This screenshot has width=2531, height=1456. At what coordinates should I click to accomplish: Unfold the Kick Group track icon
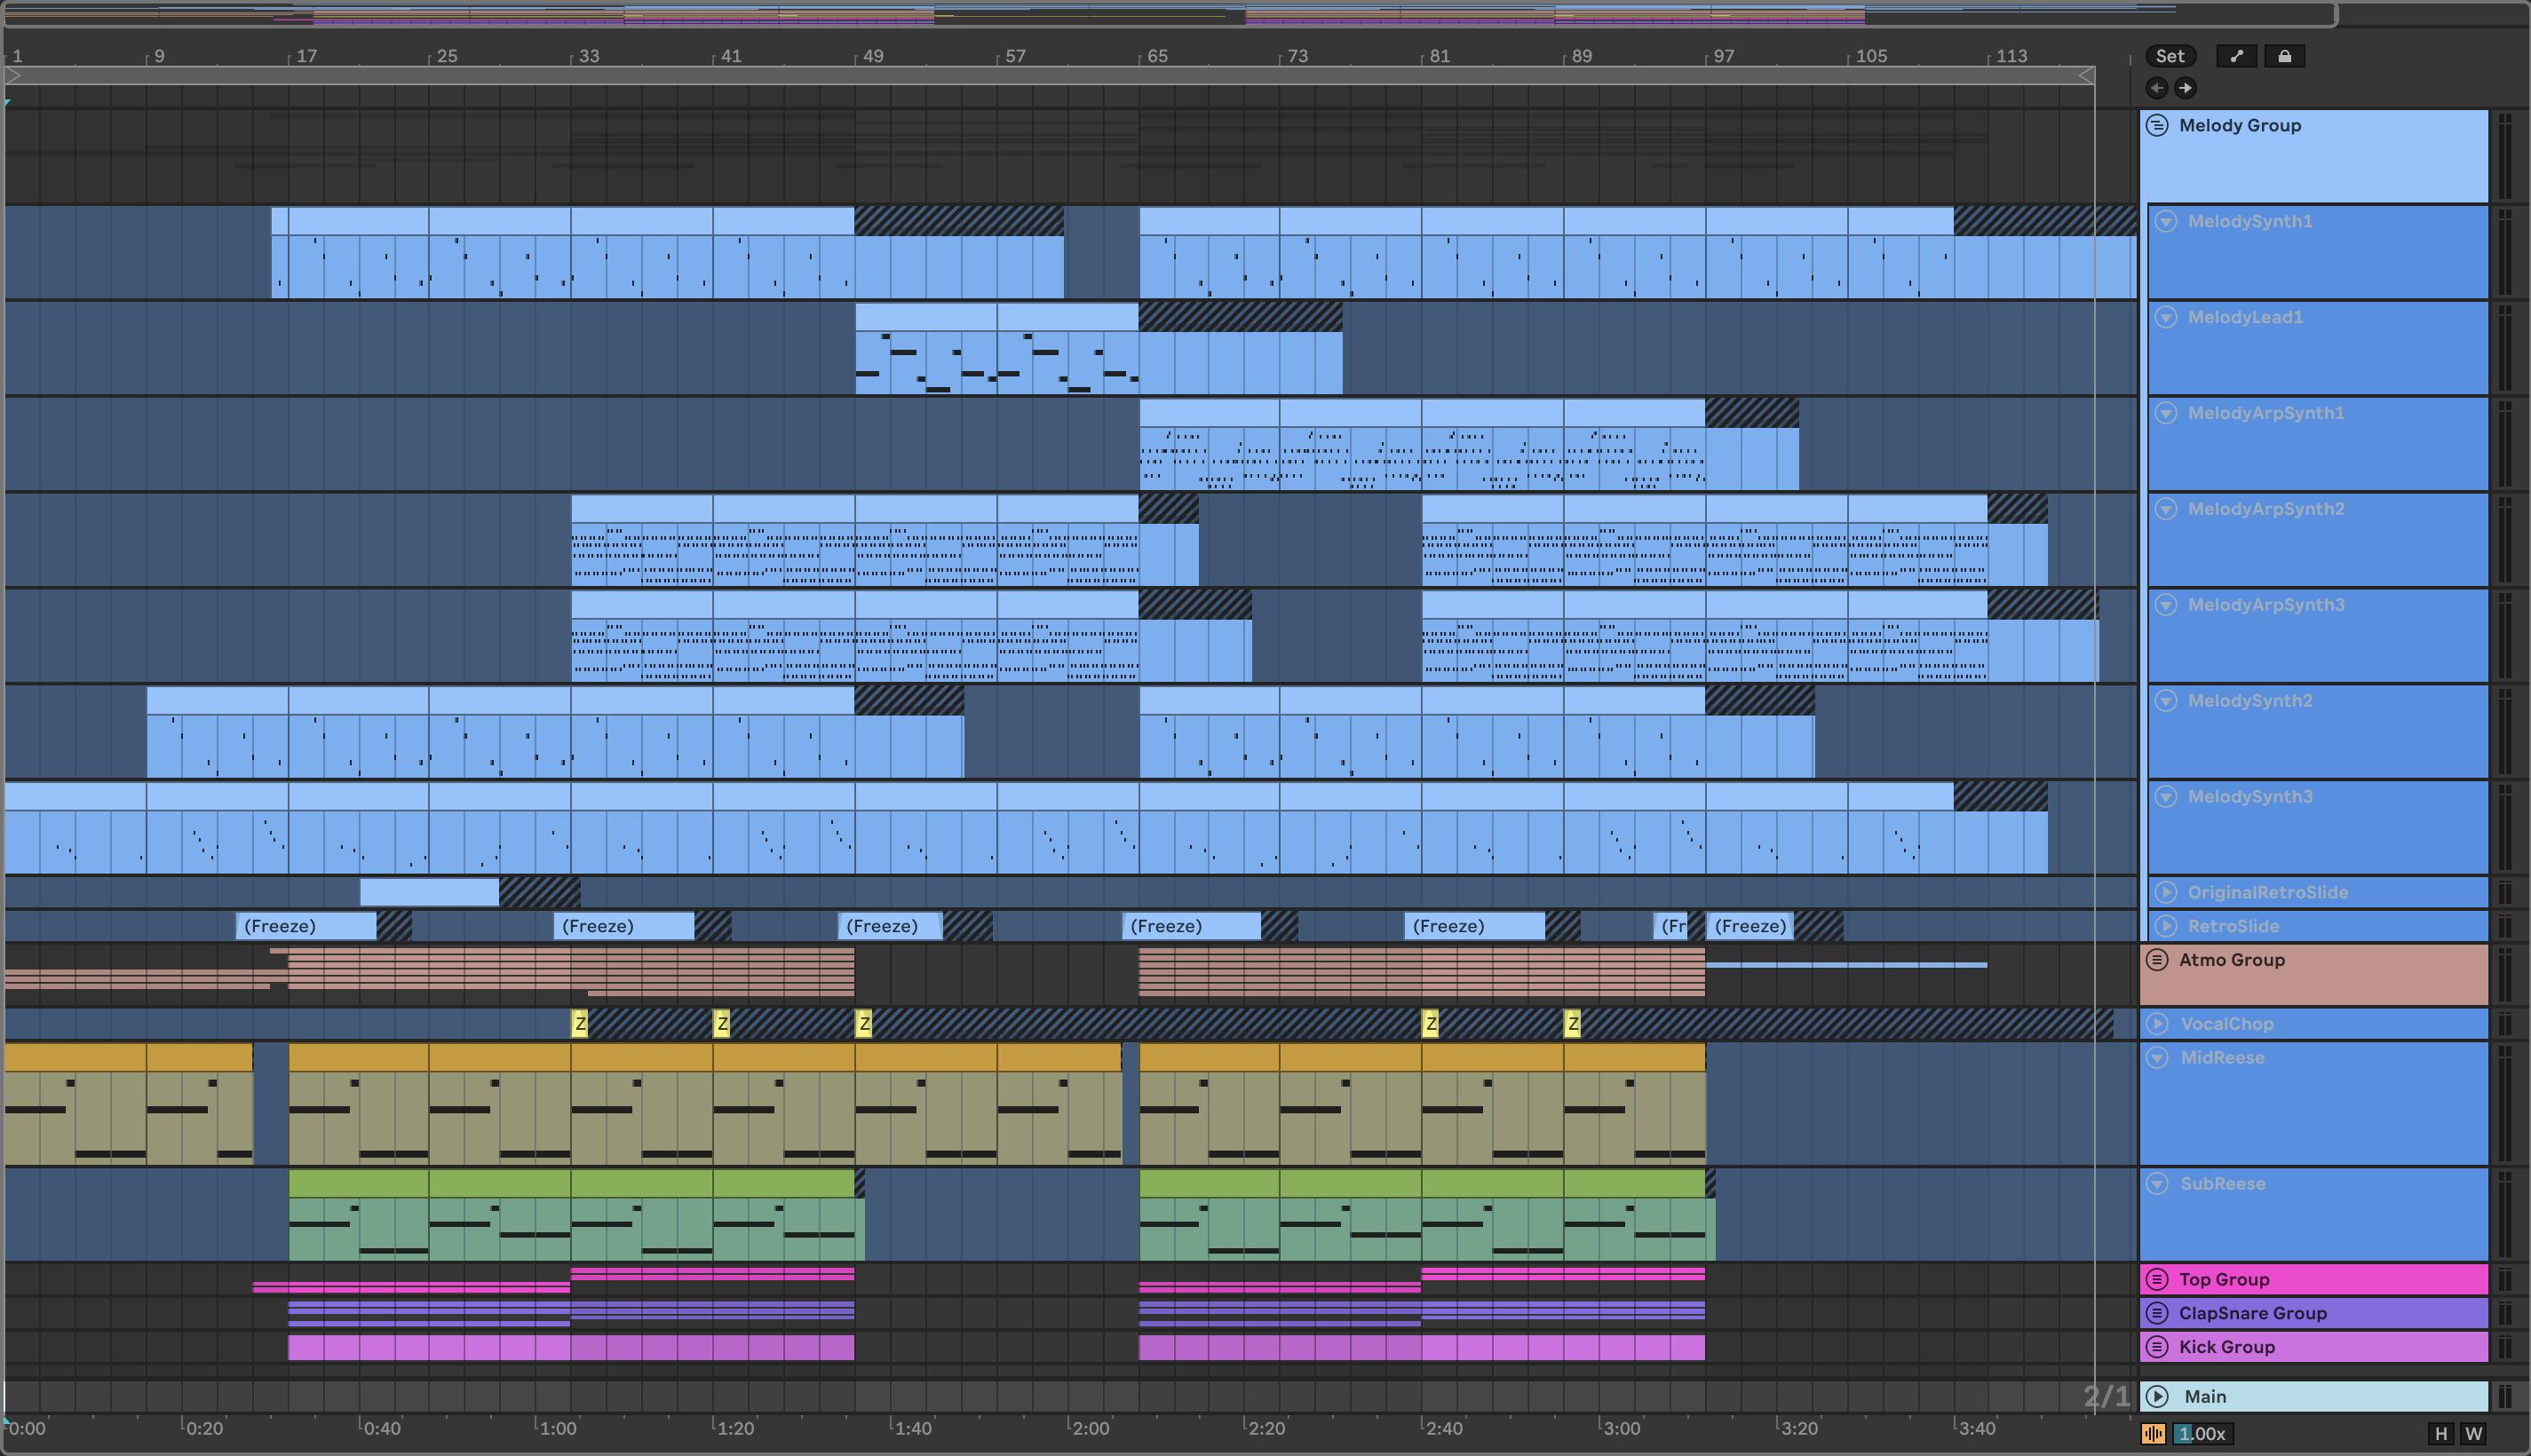(2157, 1346)
